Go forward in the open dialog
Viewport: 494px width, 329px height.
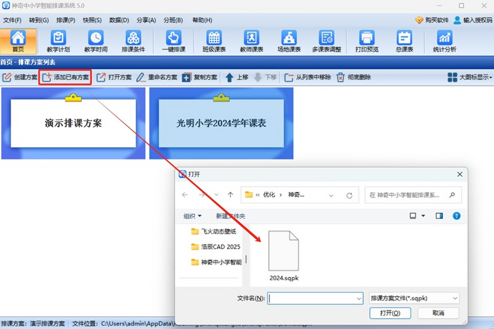(x=201, y=195)
